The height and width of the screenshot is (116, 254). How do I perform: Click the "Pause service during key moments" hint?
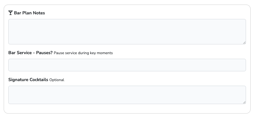(83, 53)
